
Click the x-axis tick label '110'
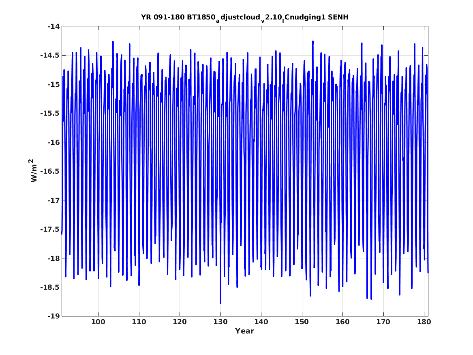coord(139,322)
